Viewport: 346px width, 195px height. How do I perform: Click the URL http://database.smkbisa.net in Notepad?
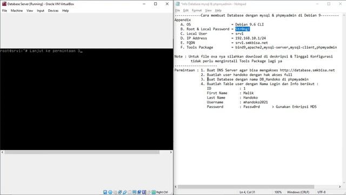(307, 70)
